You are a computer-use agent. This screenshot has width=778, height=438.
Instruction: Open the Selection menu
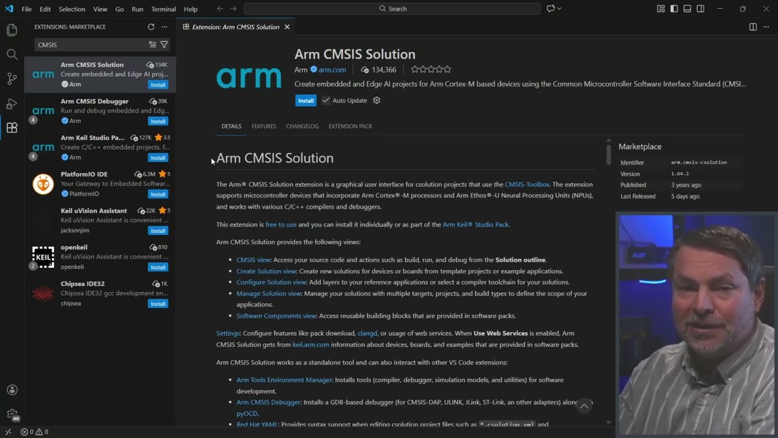pyautogui.click(x=72, y=9)
